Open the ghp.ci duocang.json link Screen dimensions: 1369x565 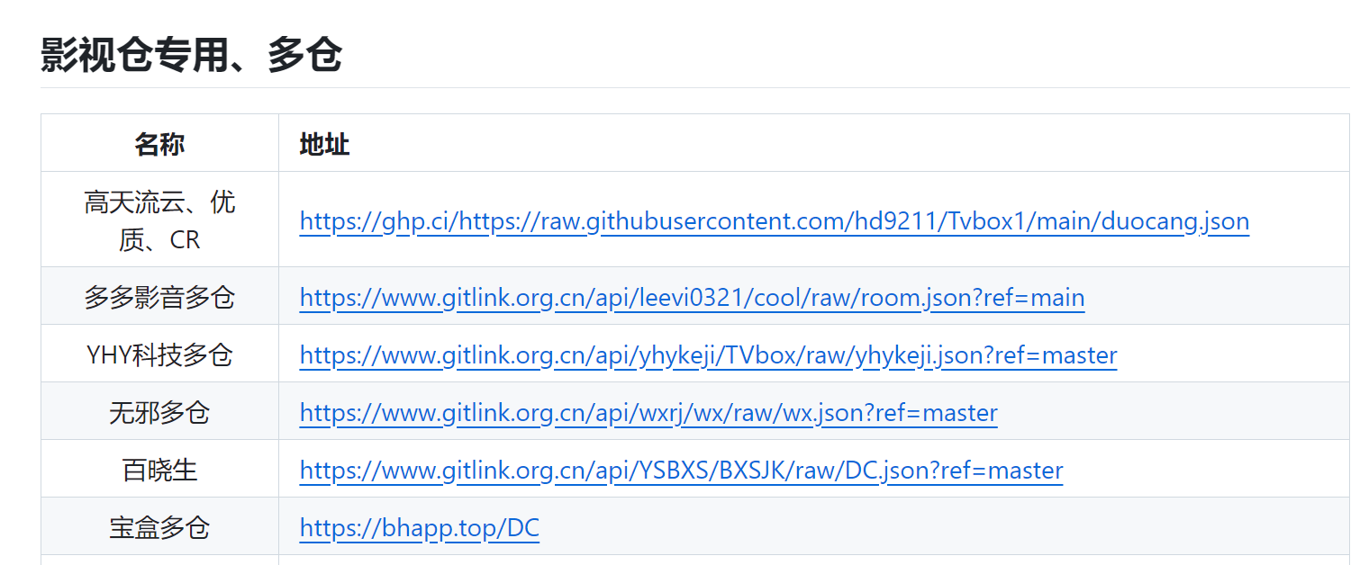point(774,220)
